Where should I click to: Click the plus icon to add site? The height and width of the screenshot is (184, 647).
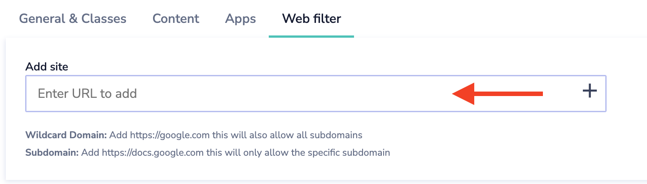pos(589,91)
